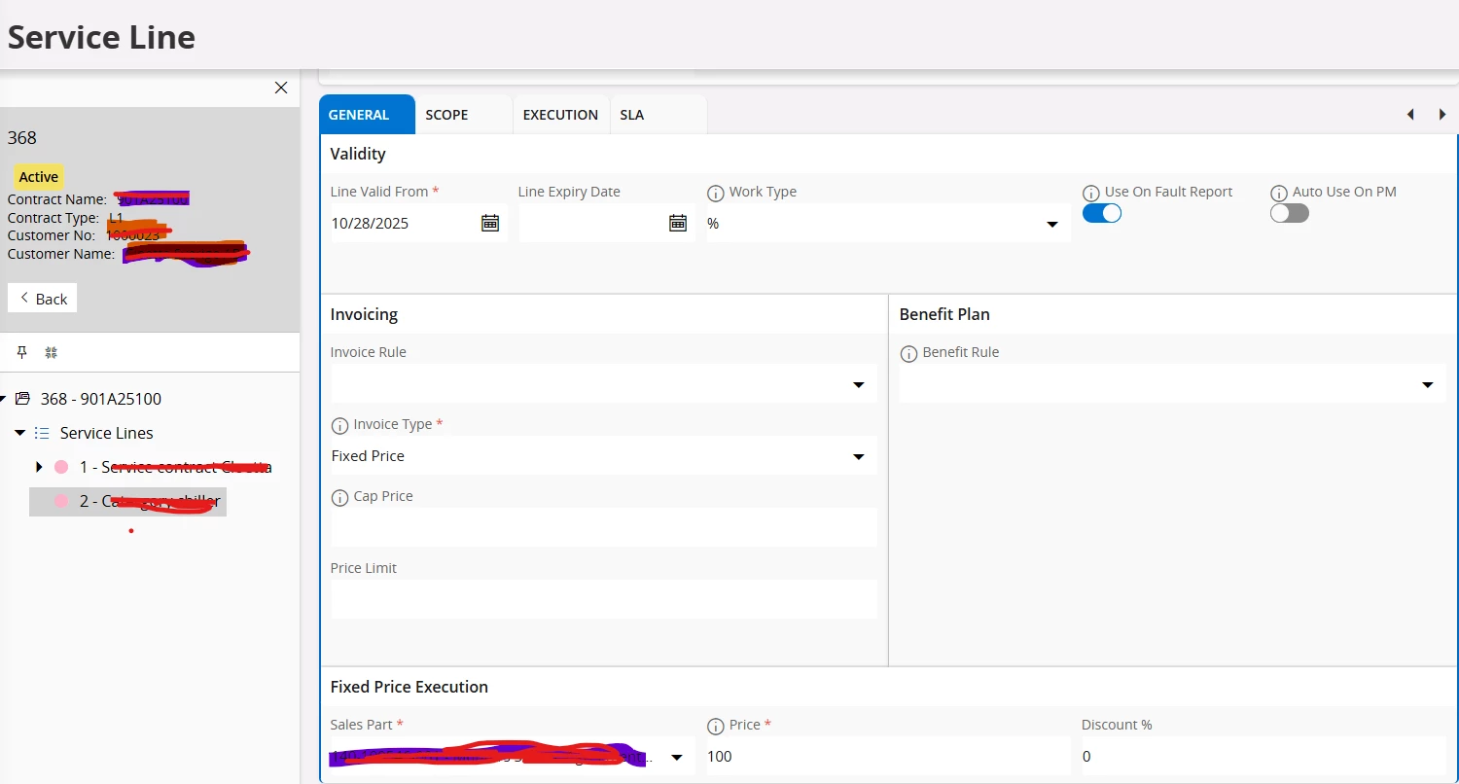Viewport: 1459px width, 784px height.
Task: Pin the navigator tree panel
Action: [x=22, y=352]
